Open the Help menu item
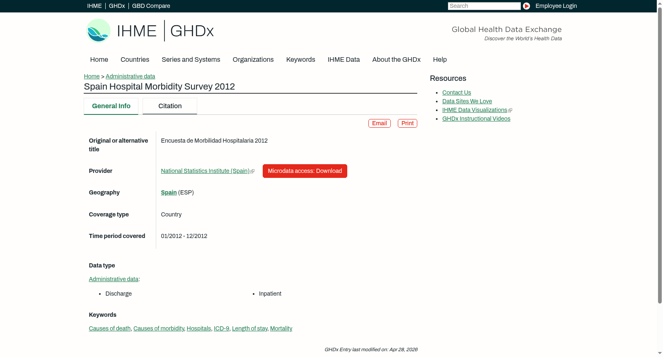The width and height of the screenshot is (663, 357). (440, 59)
